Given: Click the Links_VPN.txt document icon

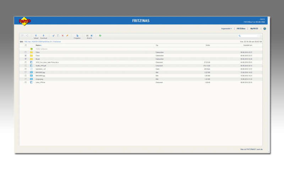Looking at the screenshot, I should pyautogui.click(x=31, y=83).
